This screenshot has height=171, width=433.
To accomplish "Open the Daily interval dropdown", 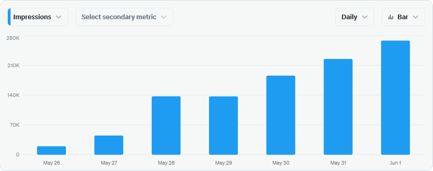I will point(355,17).
